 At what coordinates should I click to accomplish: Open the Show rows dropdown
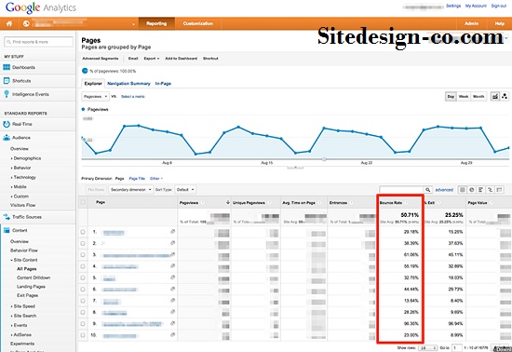point(428,347)
